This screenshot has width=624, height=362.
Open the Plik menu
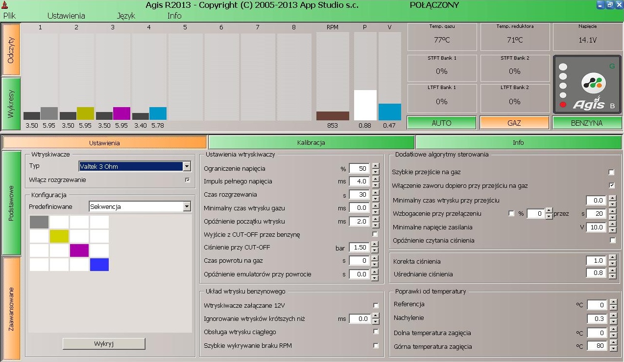tap(10, 16)
